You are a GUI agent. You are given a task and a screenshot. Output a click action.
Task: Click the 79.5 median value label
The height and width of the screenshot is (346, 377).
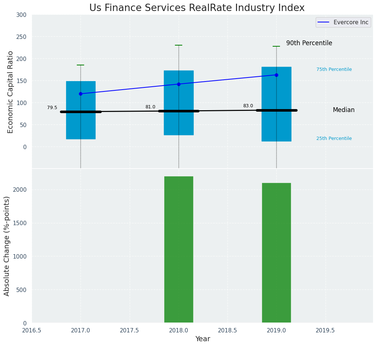52,108
